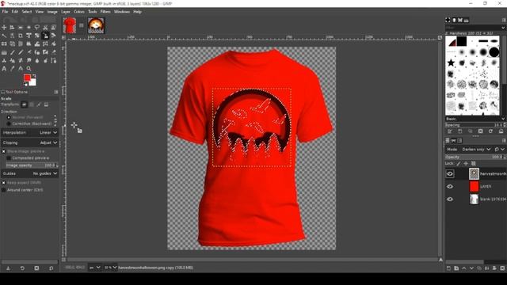Open the Layer menu
This screenshot has width=507, height=285.
click(66, 12)
